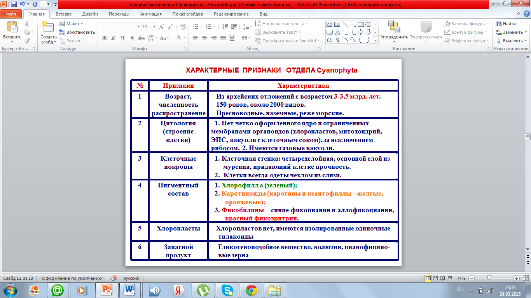Switch to the Дизайн tab
Screen dimensions: 531x298
(90, 14)
